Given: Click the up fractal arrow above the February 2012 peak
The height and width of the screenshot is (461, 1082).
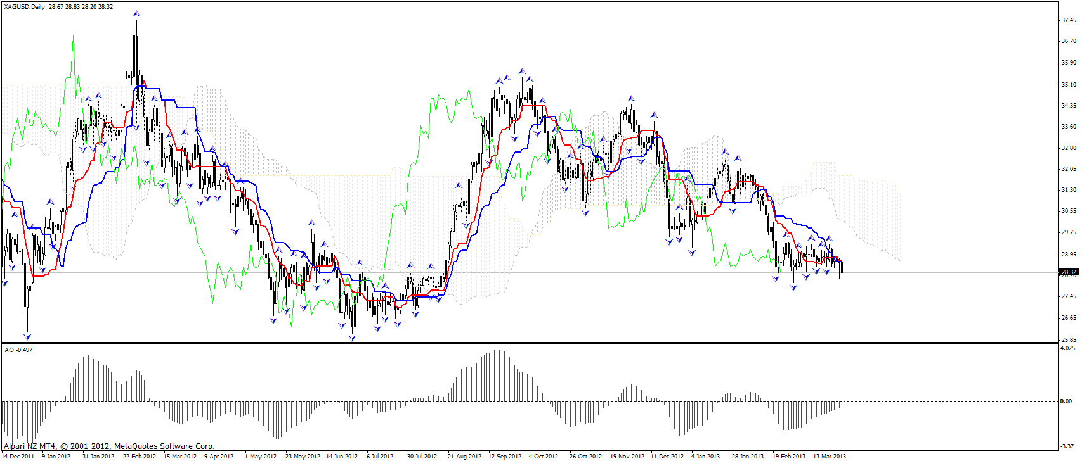Looking at the screenshot, I should [136, 14].
